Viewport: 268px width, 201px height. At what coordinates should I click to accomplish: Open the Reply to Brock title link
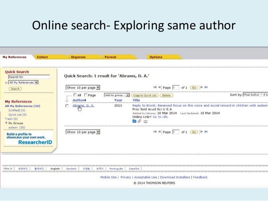point(200,106)
